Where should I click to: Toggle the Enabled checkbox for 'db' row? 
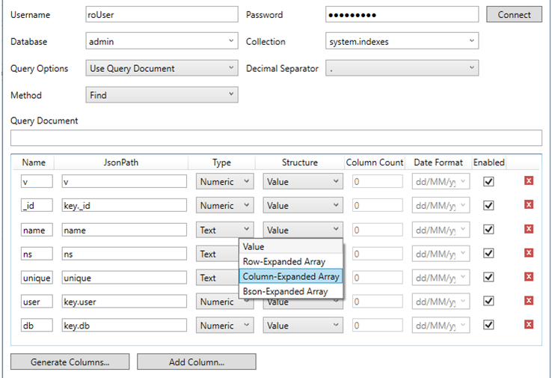[x=489, y=325]
